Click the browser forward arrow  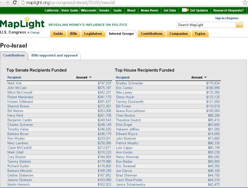(x=7, y=3)
